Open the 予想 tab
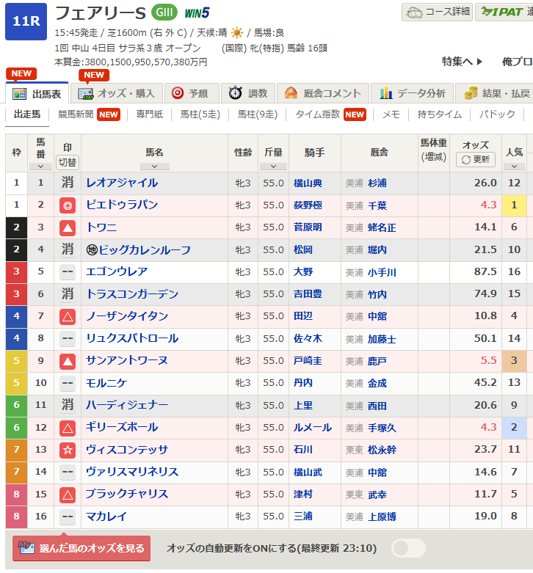The image size is (533, 573). 192,94
